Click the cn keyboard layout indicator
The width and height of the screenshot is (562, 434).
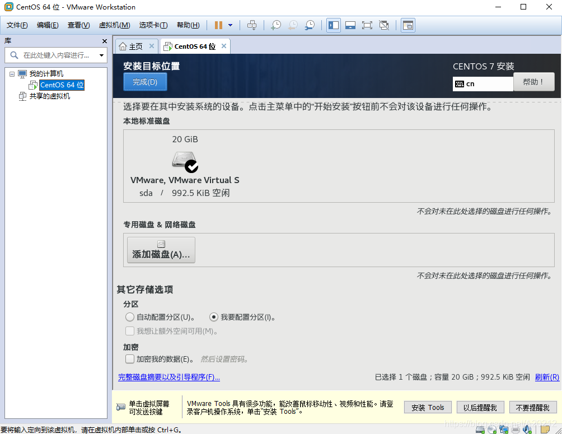point(483,84)
